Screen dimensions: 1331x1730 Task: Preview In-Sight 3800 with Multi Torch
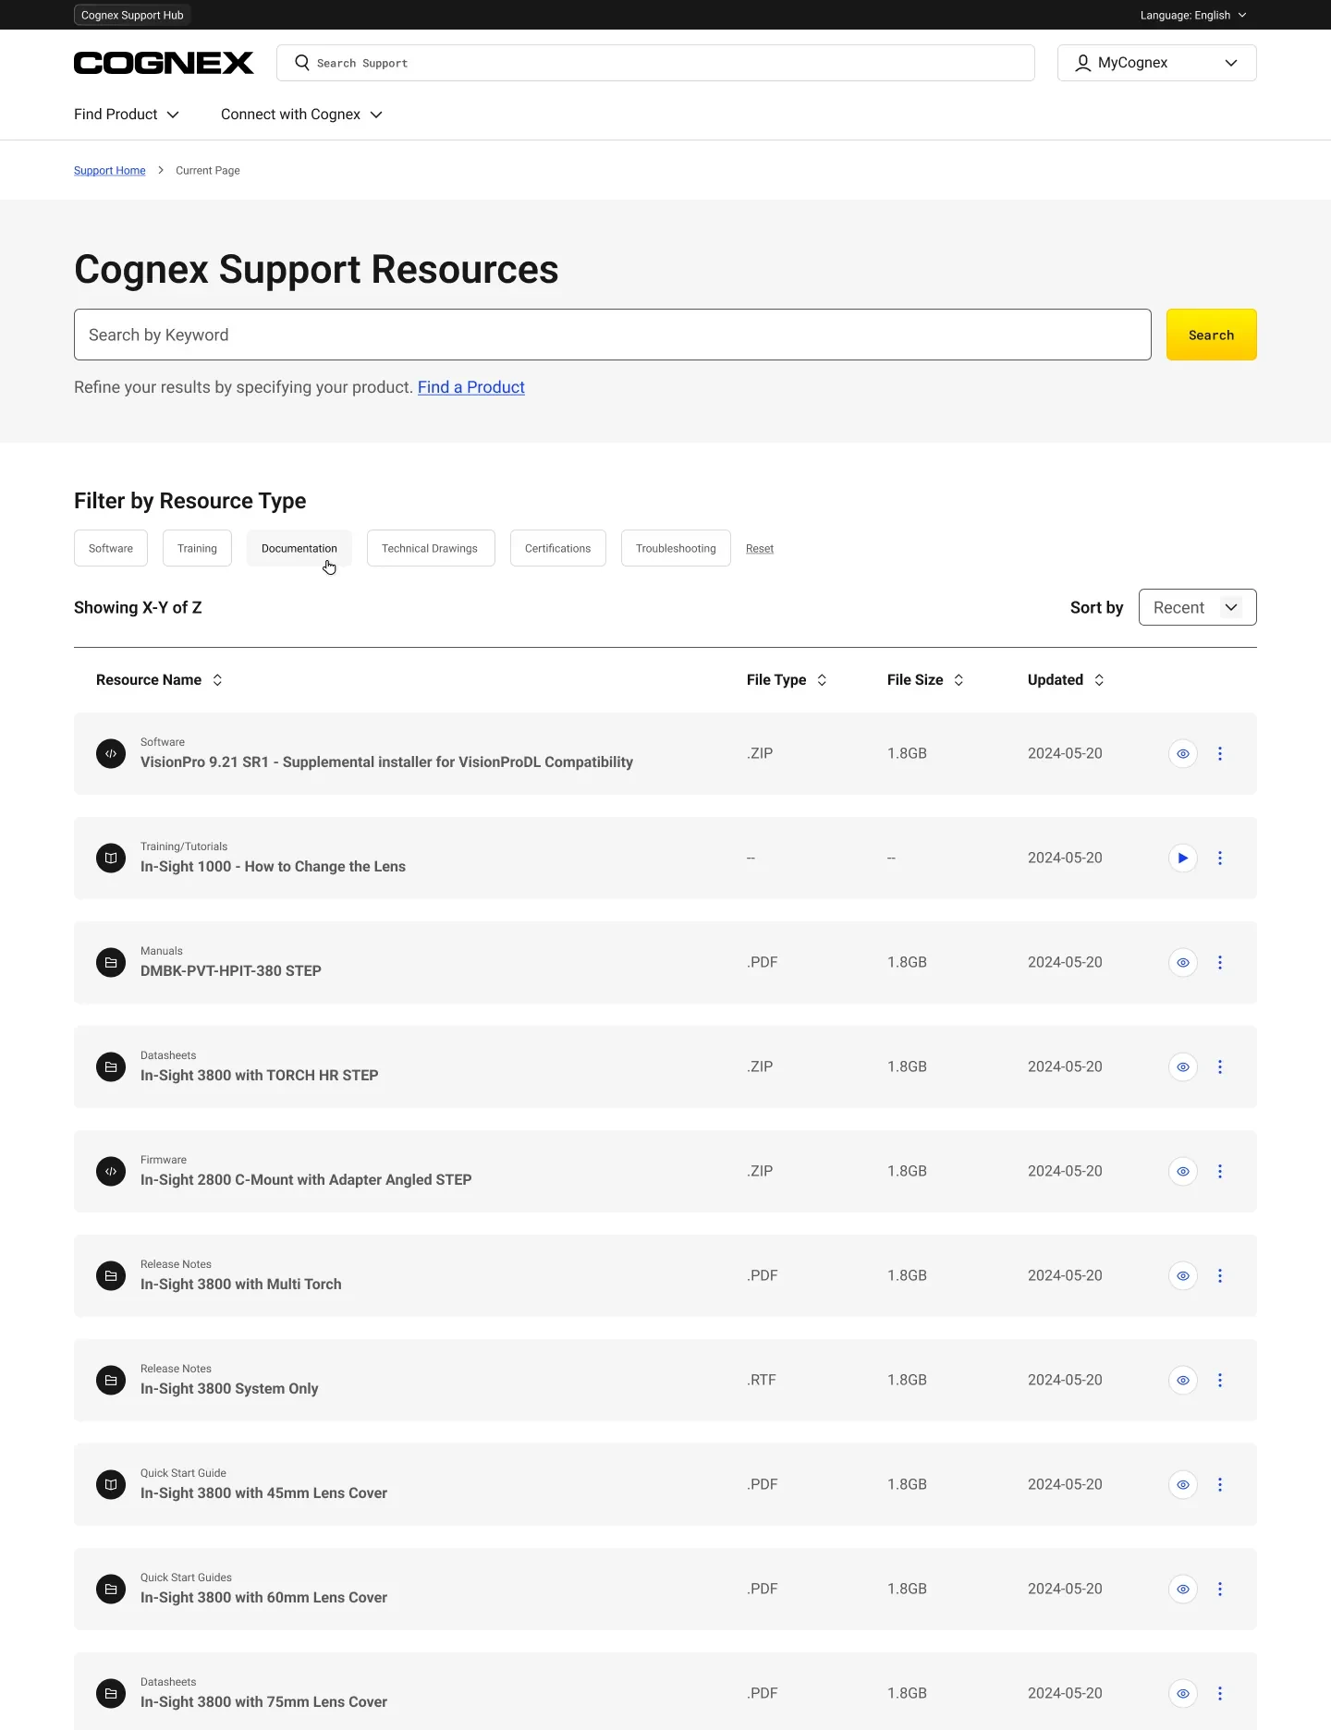pos(1183,1275)
